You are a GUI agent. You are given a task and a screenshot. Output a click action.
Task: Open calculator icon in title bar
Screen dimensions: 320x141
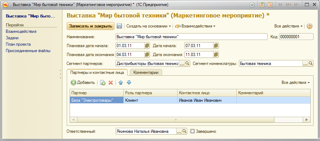click(262, 5)
